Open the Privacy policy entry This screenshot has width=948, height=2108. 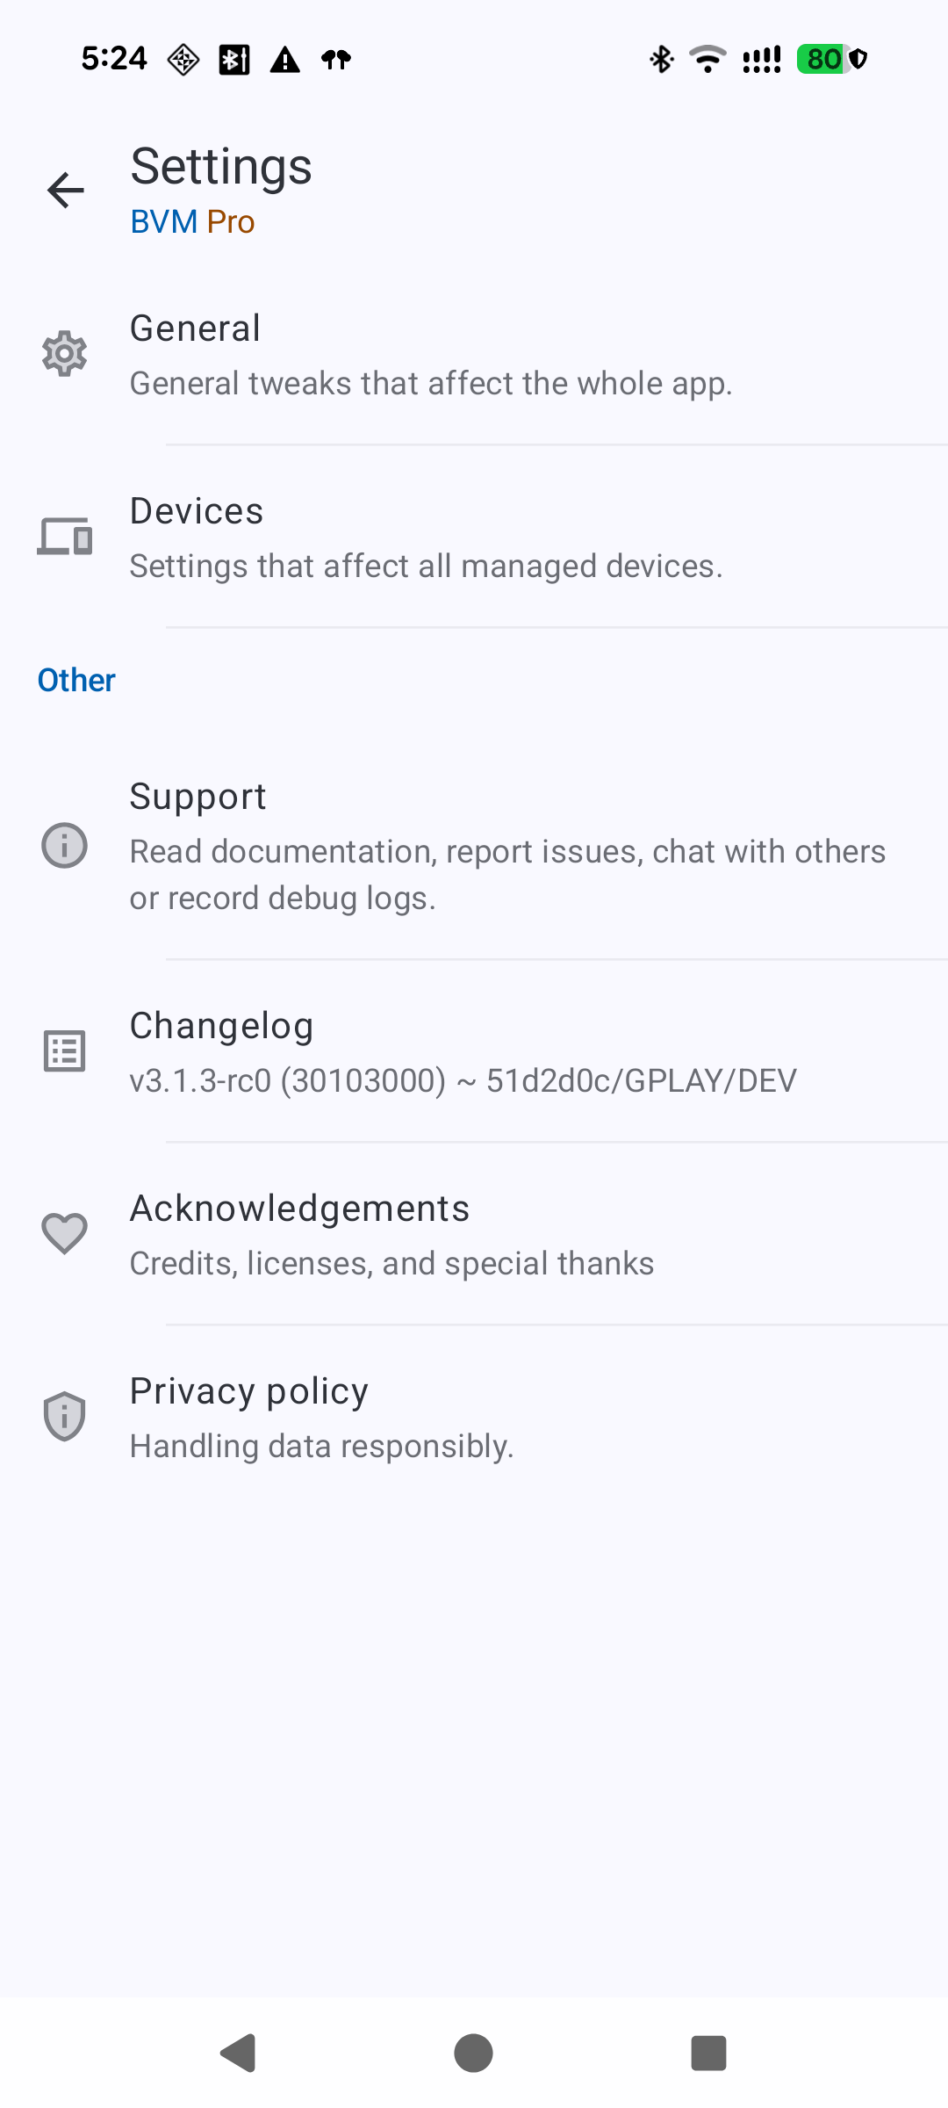tap(321, 1418)
